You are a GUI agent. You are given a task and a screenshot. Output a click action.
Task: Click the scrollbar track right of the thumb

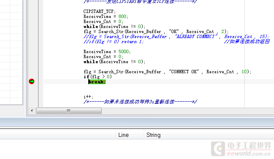187,110
